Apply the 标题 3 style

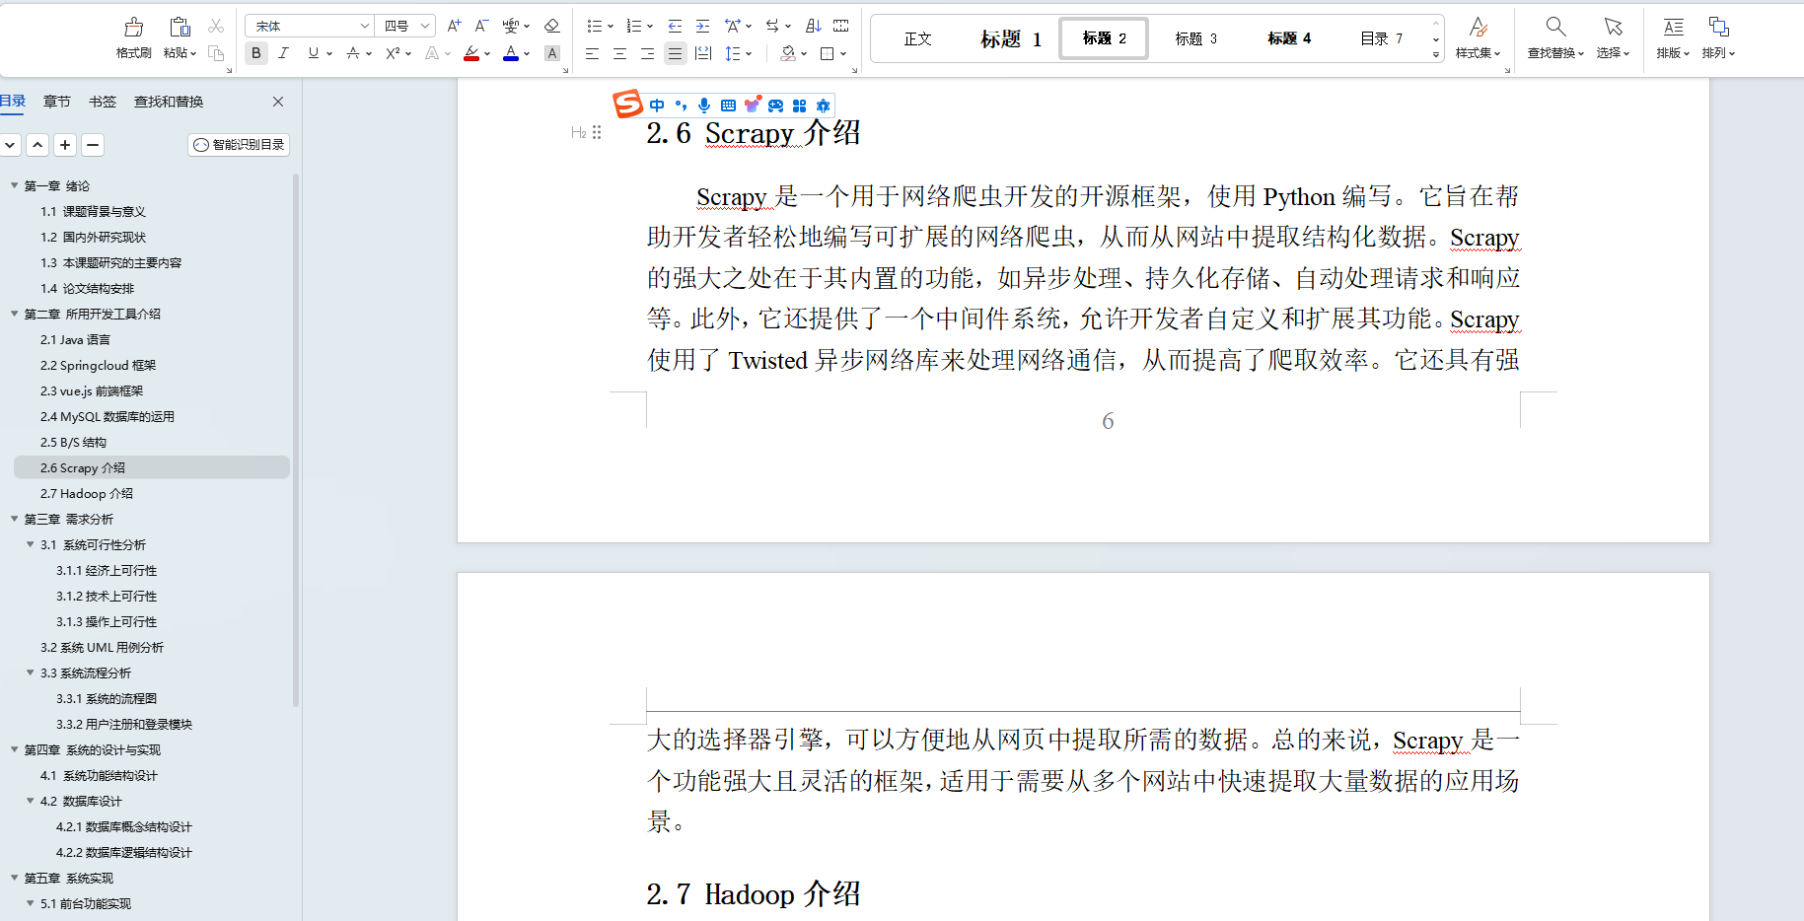(x=1195, y=38)
